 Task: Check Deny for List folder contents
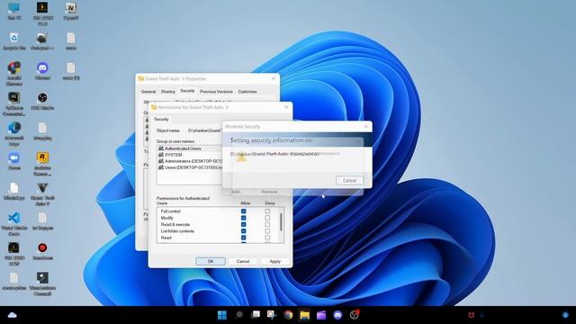tap(267, 231)
